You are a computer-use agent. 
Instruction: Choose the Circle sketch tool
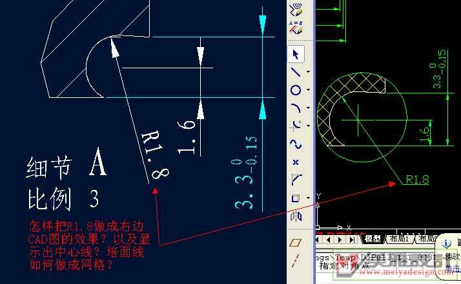pos(296,90)
